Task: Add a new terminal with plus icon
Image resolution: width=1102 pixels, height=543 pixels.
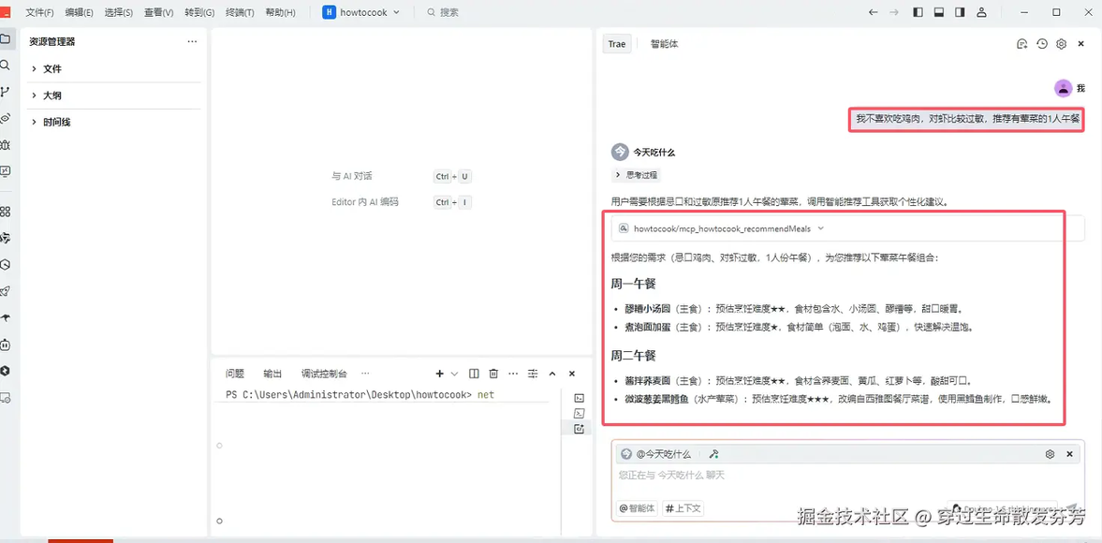Action: click(x=440, y=374)
